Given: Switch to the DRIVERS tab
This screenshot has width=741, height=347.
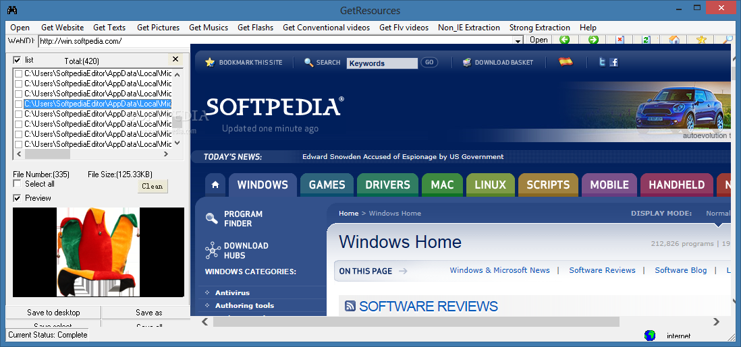Looking at the screenshot, I should coord(387,185).
